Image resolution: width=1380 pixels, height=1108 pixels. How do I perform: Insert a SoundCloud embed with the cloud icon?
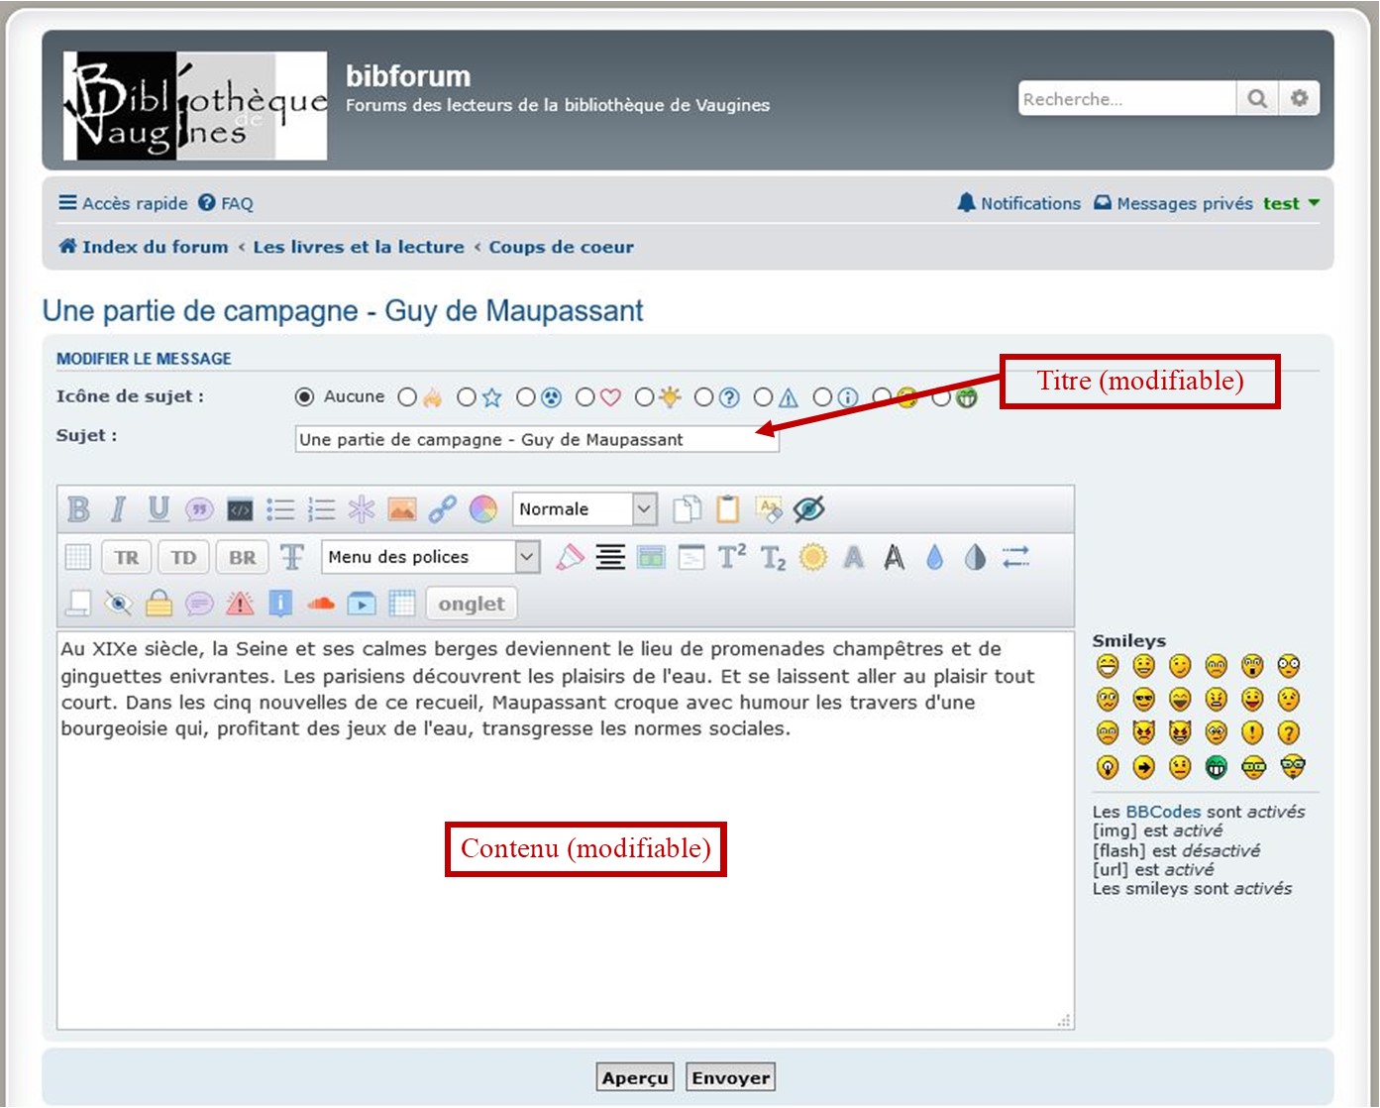tap(320, 604)
